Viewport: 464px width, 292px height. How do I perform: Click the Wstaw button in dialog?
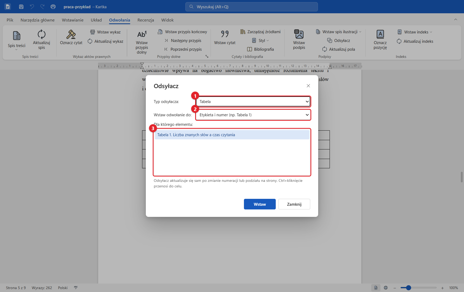[260, 204]
